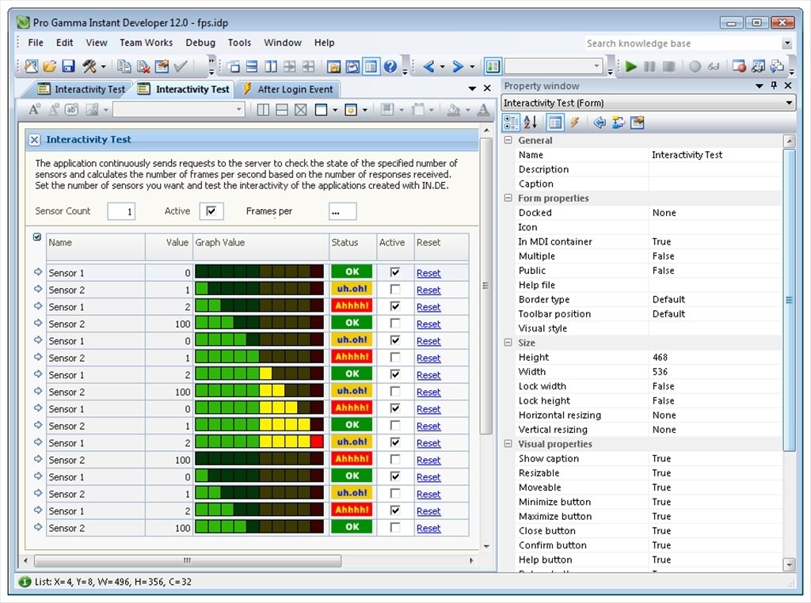Open the Team Works menu

146,43
